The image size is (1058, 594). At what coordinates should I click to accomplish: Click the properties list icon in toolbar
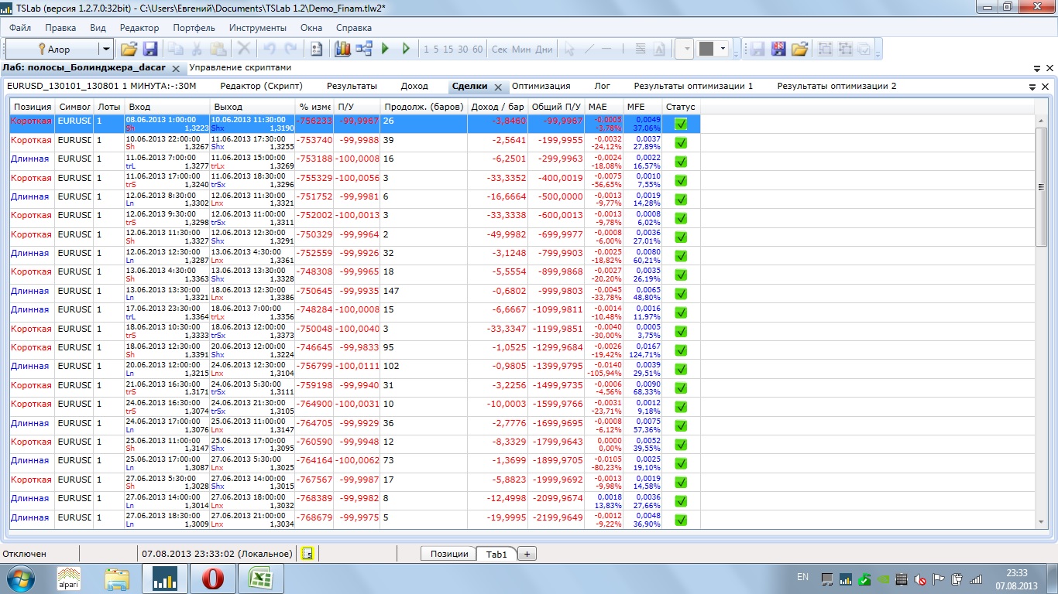point(316,49)
